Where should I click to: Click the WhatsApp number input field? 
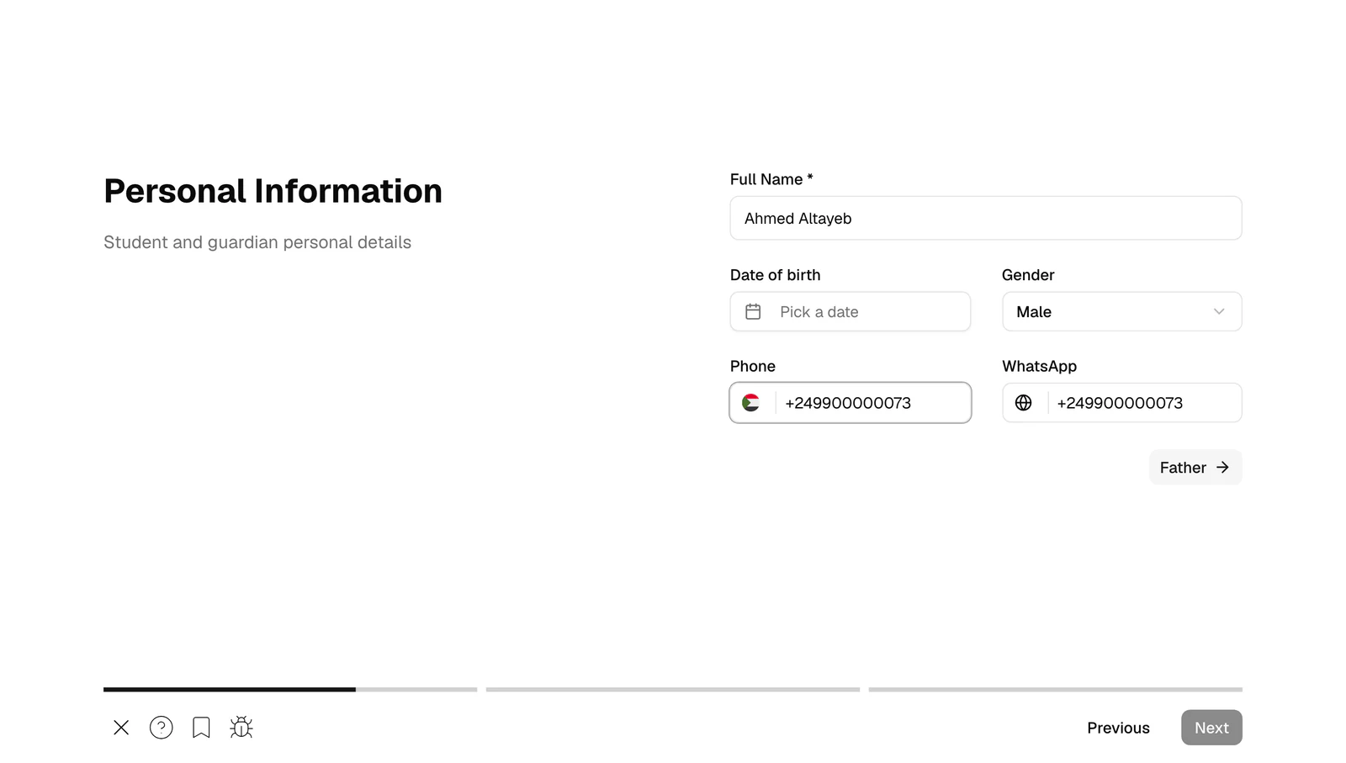1144,403
